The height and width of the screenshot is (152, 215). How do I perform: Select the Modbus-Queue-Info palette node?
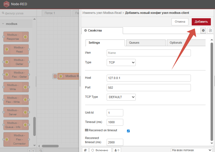pos(16,125)
